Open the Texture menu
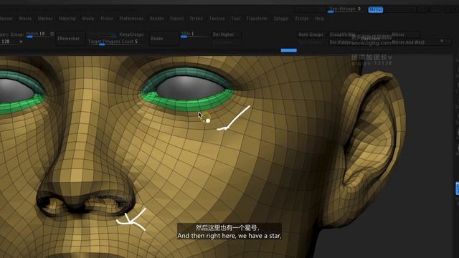Screen dimensions: 459x258 217,19
